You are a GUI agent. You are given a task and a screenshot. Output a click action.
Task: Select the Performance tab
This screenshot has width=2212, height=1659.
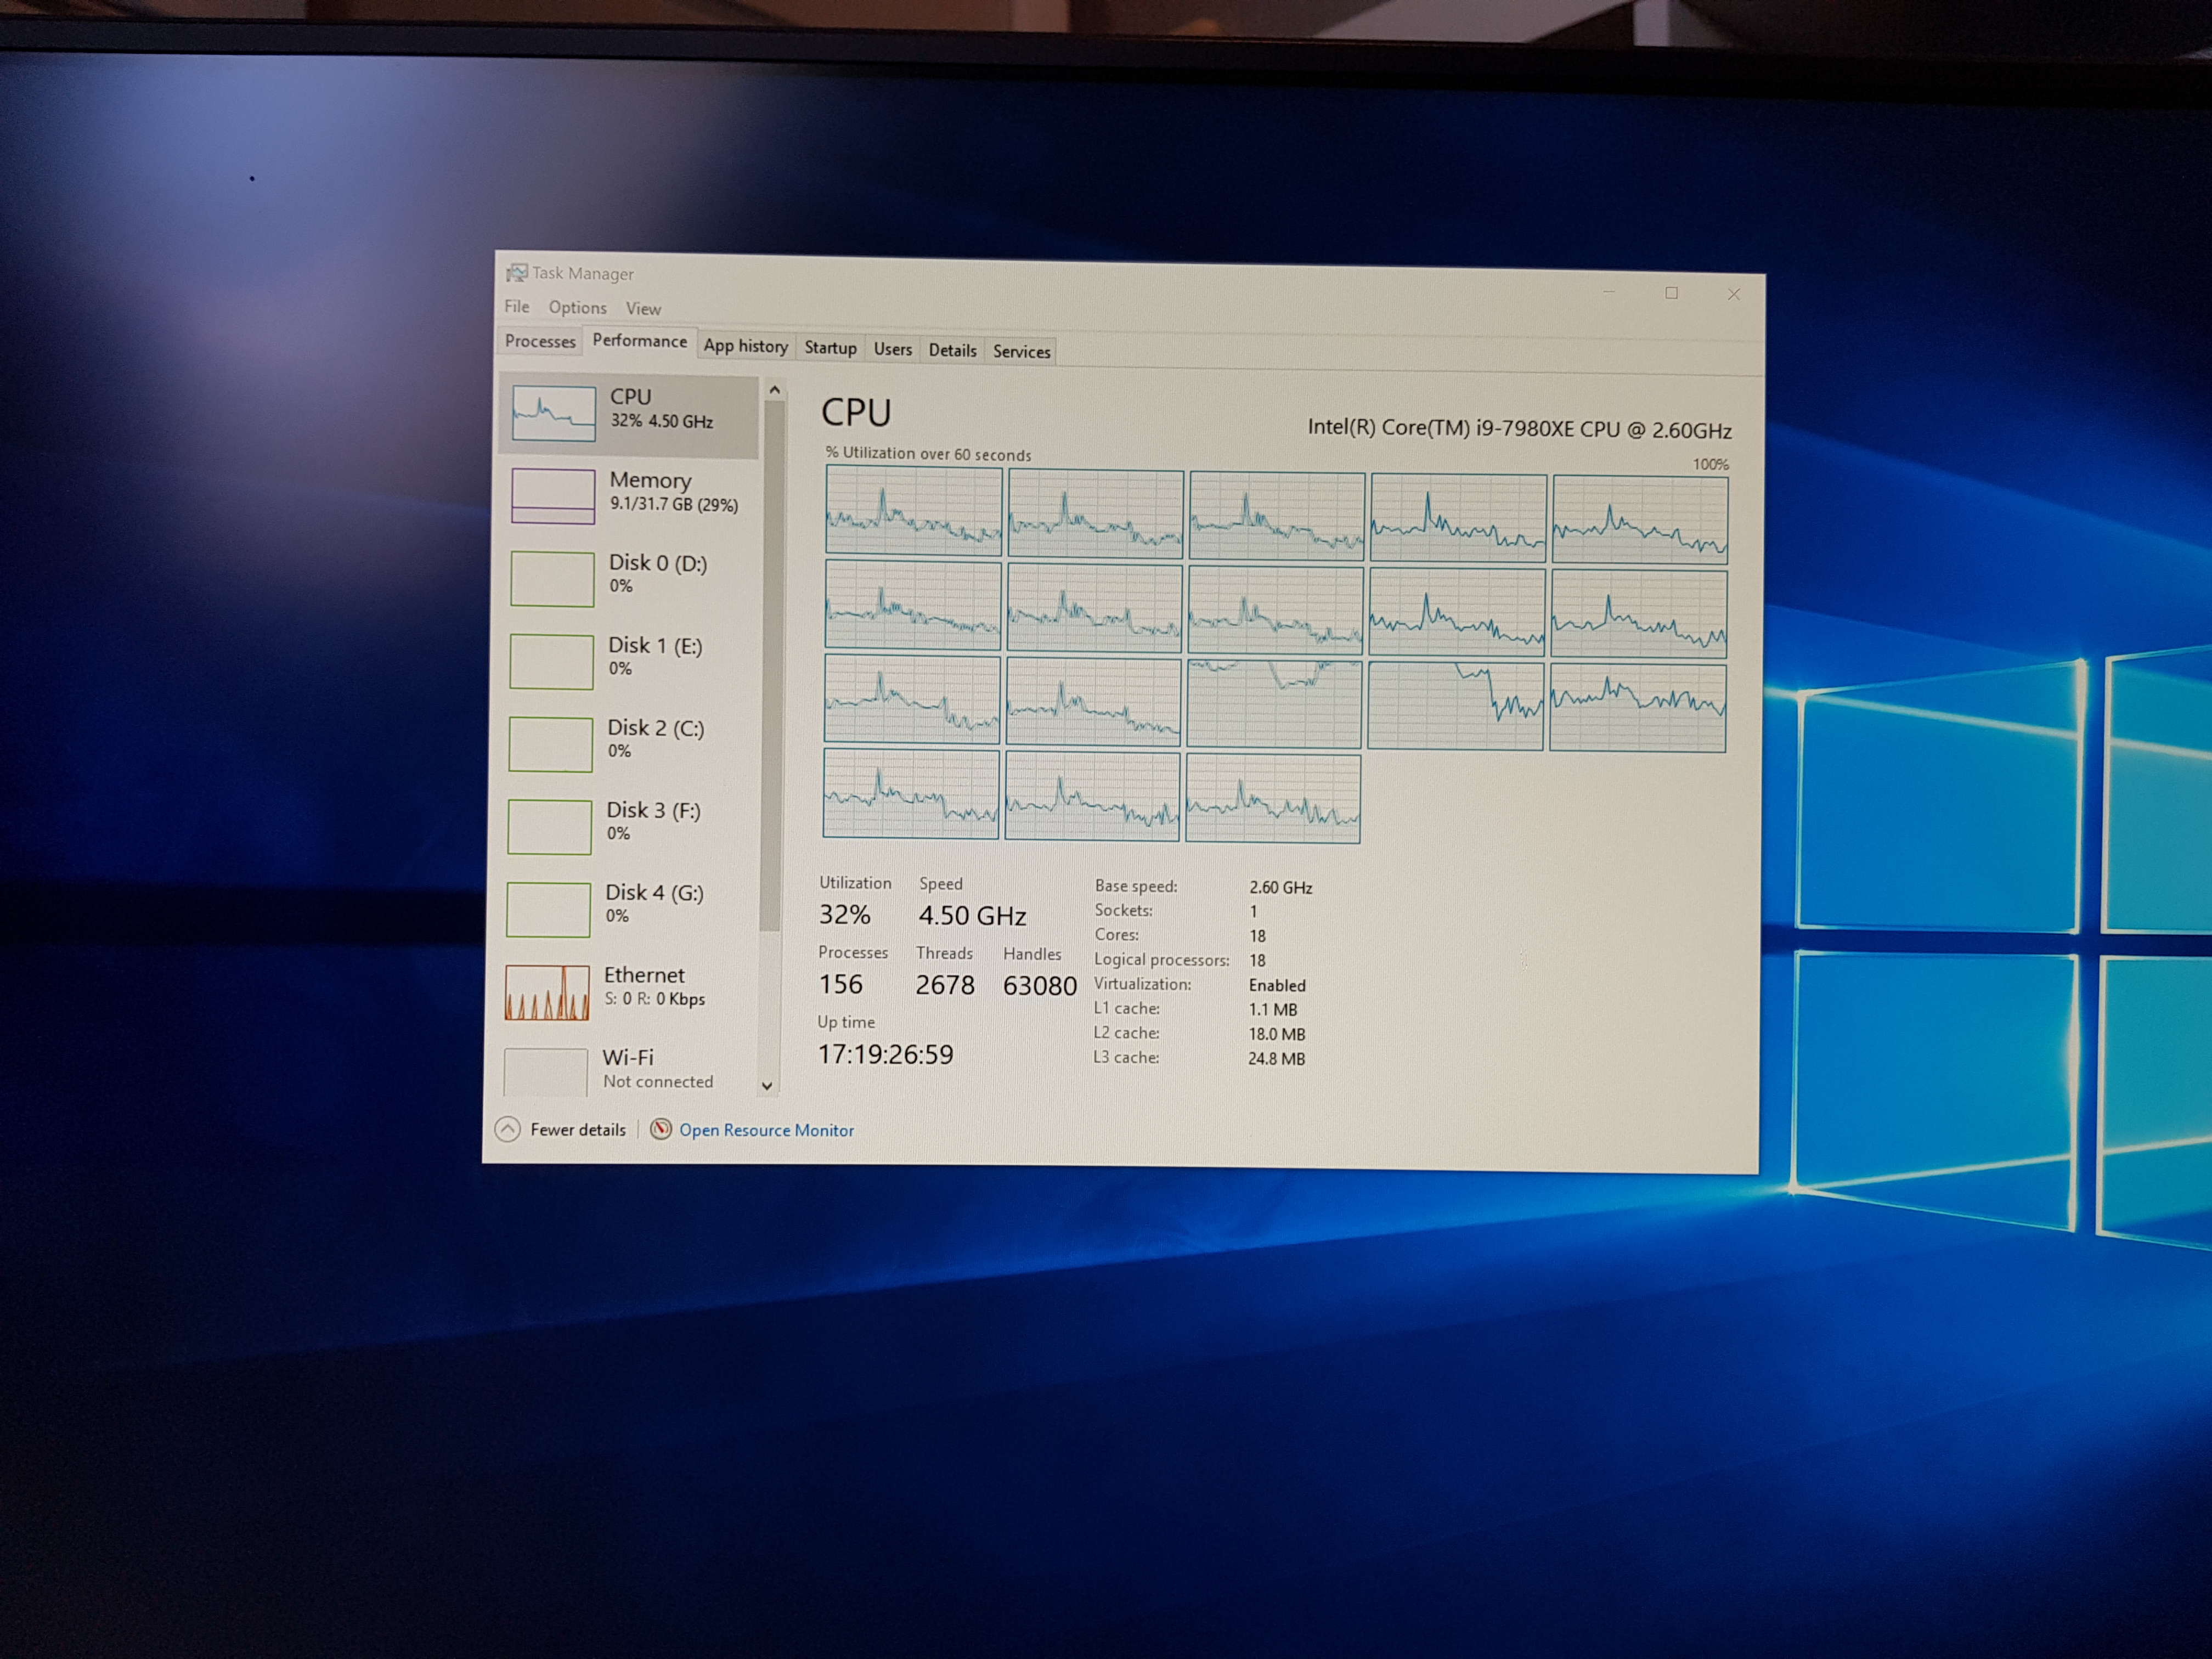639,340
